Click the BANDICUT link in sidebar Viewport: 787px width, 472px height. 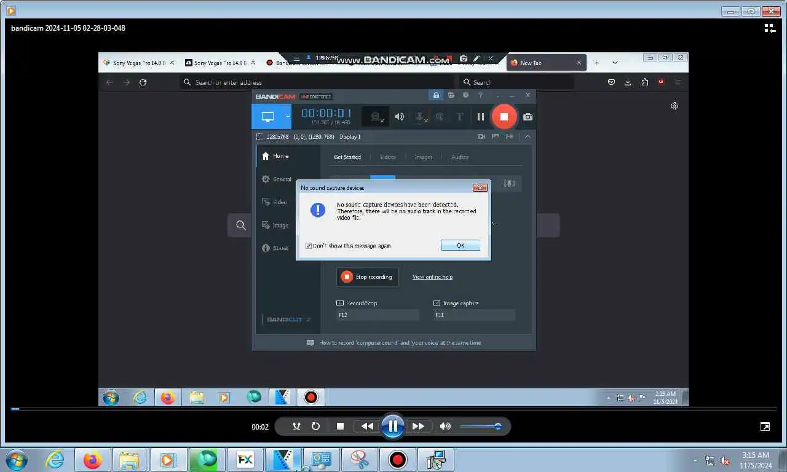(x=288, y=320)
